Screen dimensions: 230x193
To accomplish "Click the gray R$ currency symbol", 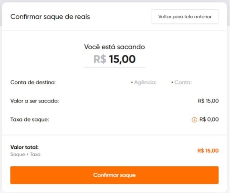I will click(x=100, y=59).
